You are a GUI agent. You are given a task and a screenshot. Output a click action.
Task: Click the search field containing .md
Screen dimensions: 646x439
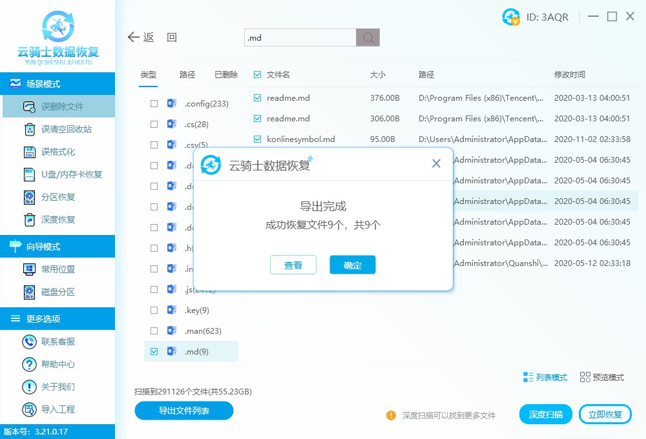tap(300, 37)
